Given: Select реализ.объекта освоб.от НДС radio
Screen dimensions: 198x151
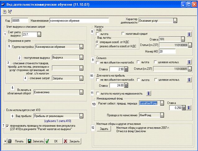Looking at the screenshot, I should point(97,46).
